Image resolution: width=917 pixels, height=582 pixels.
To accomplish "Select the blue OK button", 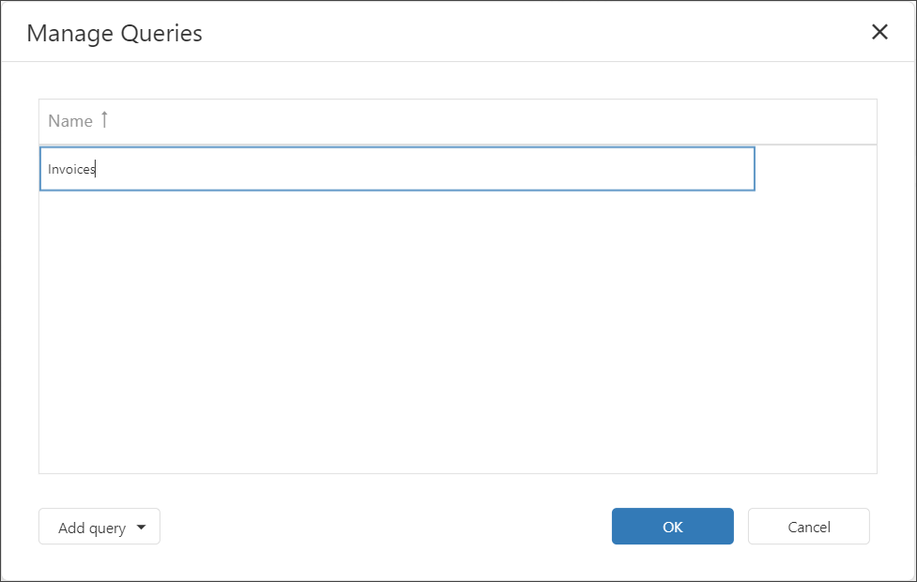I will [672, 527].
